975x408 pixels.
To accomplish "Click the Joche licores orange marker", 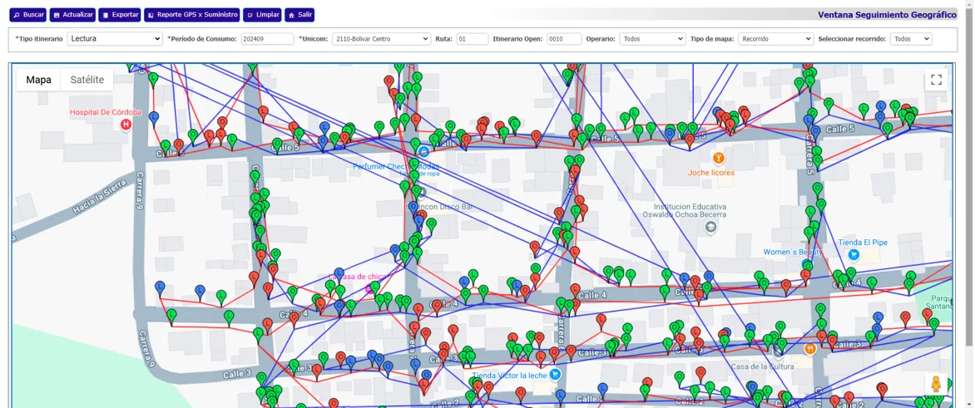I will pyautogui.click(x=719, y=159).
